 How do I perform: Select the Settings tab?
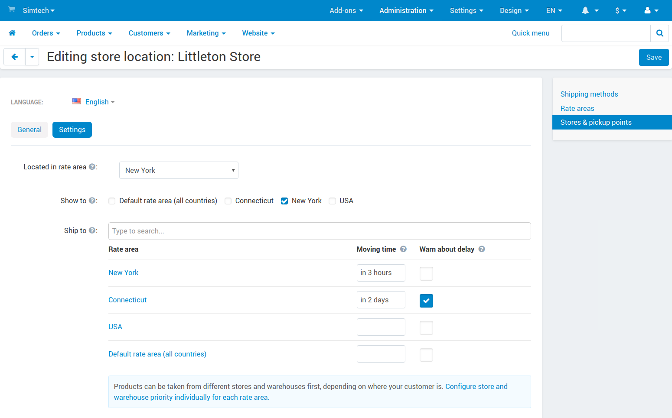72,130
